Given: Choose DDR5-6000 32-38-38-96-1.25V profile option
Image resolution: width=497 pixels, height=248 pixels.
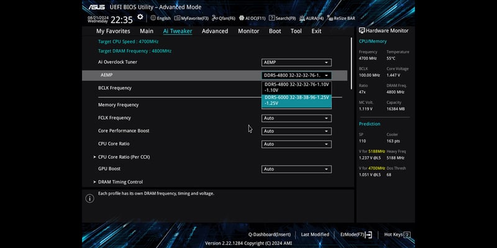Looking at the screenshot, I should (x=296, y=100).
